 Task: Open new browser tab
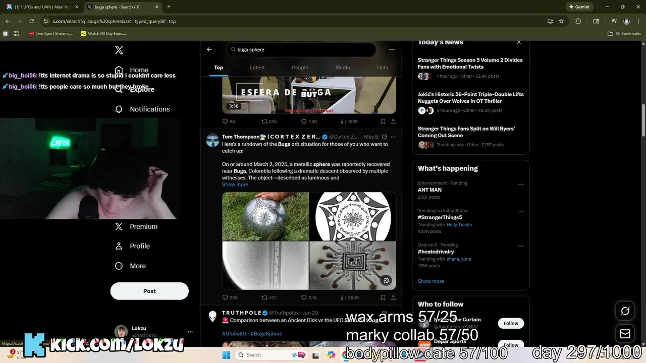(x=169, y=7)
